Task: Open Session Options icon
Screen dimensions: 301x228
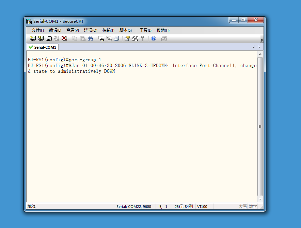Action: [127, 38]
